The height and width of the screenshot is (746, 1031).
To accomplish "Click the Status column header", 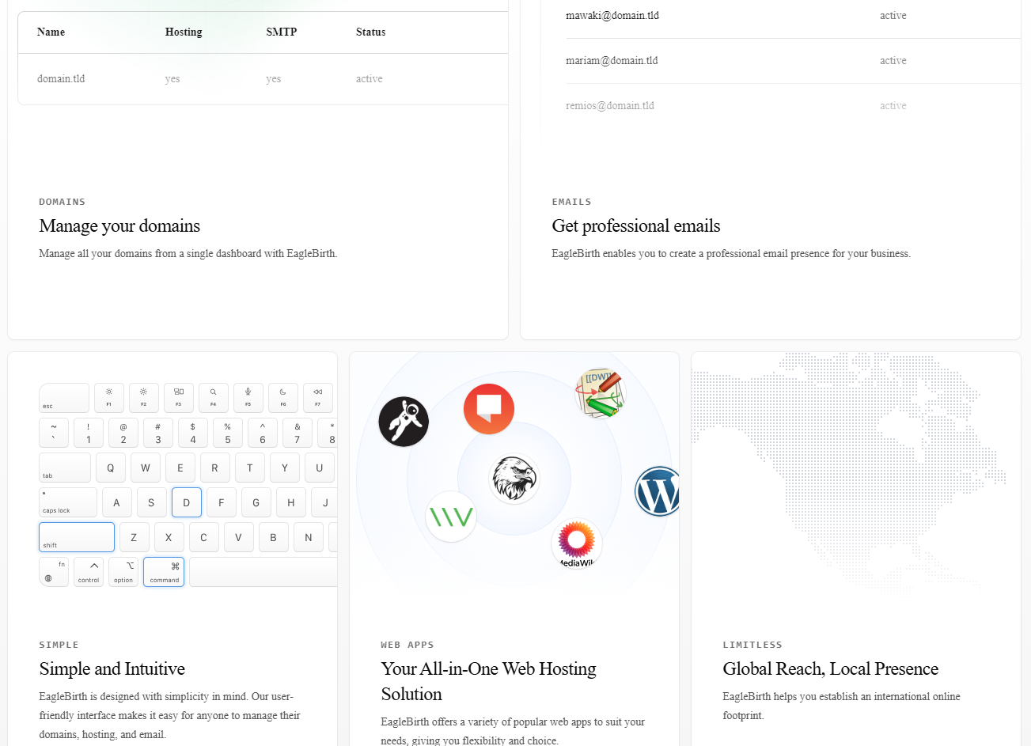I will tap(371, 32).
